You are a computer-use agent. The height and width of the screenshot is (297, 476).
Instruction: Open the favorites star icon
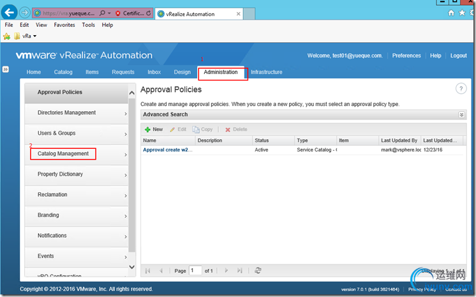pos(462,13)
